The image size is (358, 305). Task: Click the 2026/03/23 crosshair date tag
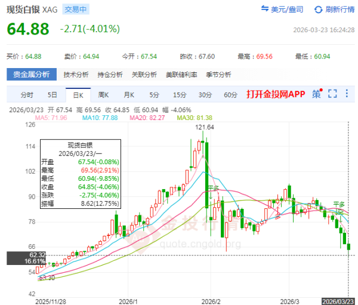point(338,301)
